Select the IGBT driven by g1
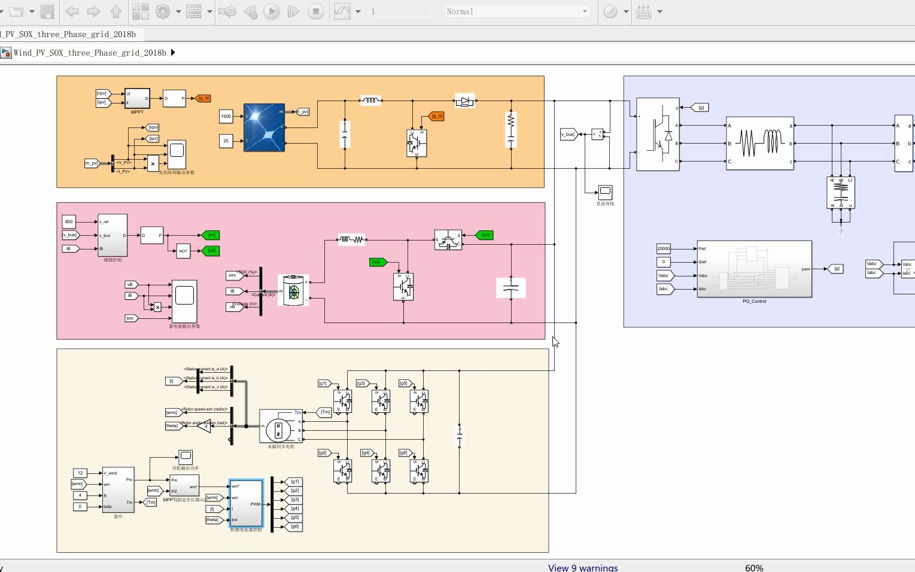915x572 pixels. pos(342,400)
